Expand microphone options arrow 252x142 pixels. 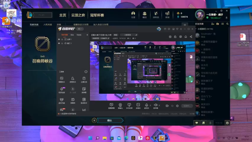coord(150,105)
